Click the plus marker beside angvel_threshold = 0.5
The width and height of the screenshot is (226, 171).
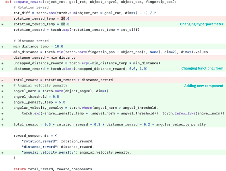[x=3, y=96]
